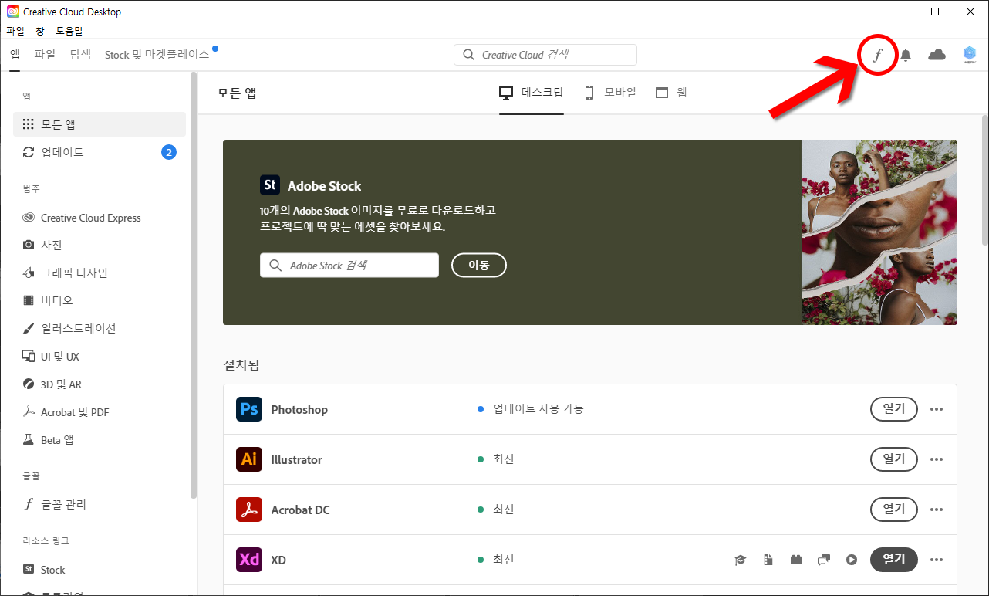The width and height of the screenshot is (989, 596).
Task: Click the main content vertical scrollbar
Action: coord(985,180)
